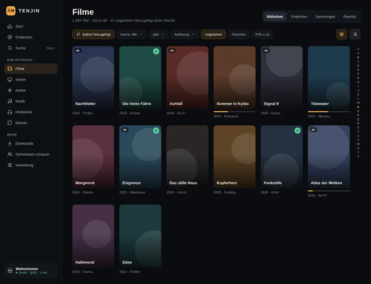Switch to the Bibliothek tab
Viewport: 371px width, 284px height.
tap(275, 17)
